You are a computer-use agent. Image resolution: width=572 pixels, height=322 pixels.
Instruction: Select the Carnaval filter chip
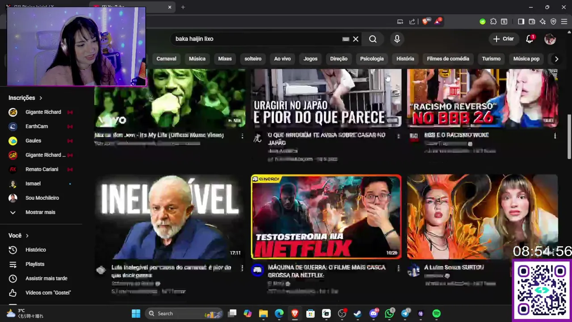pos(166,59)
